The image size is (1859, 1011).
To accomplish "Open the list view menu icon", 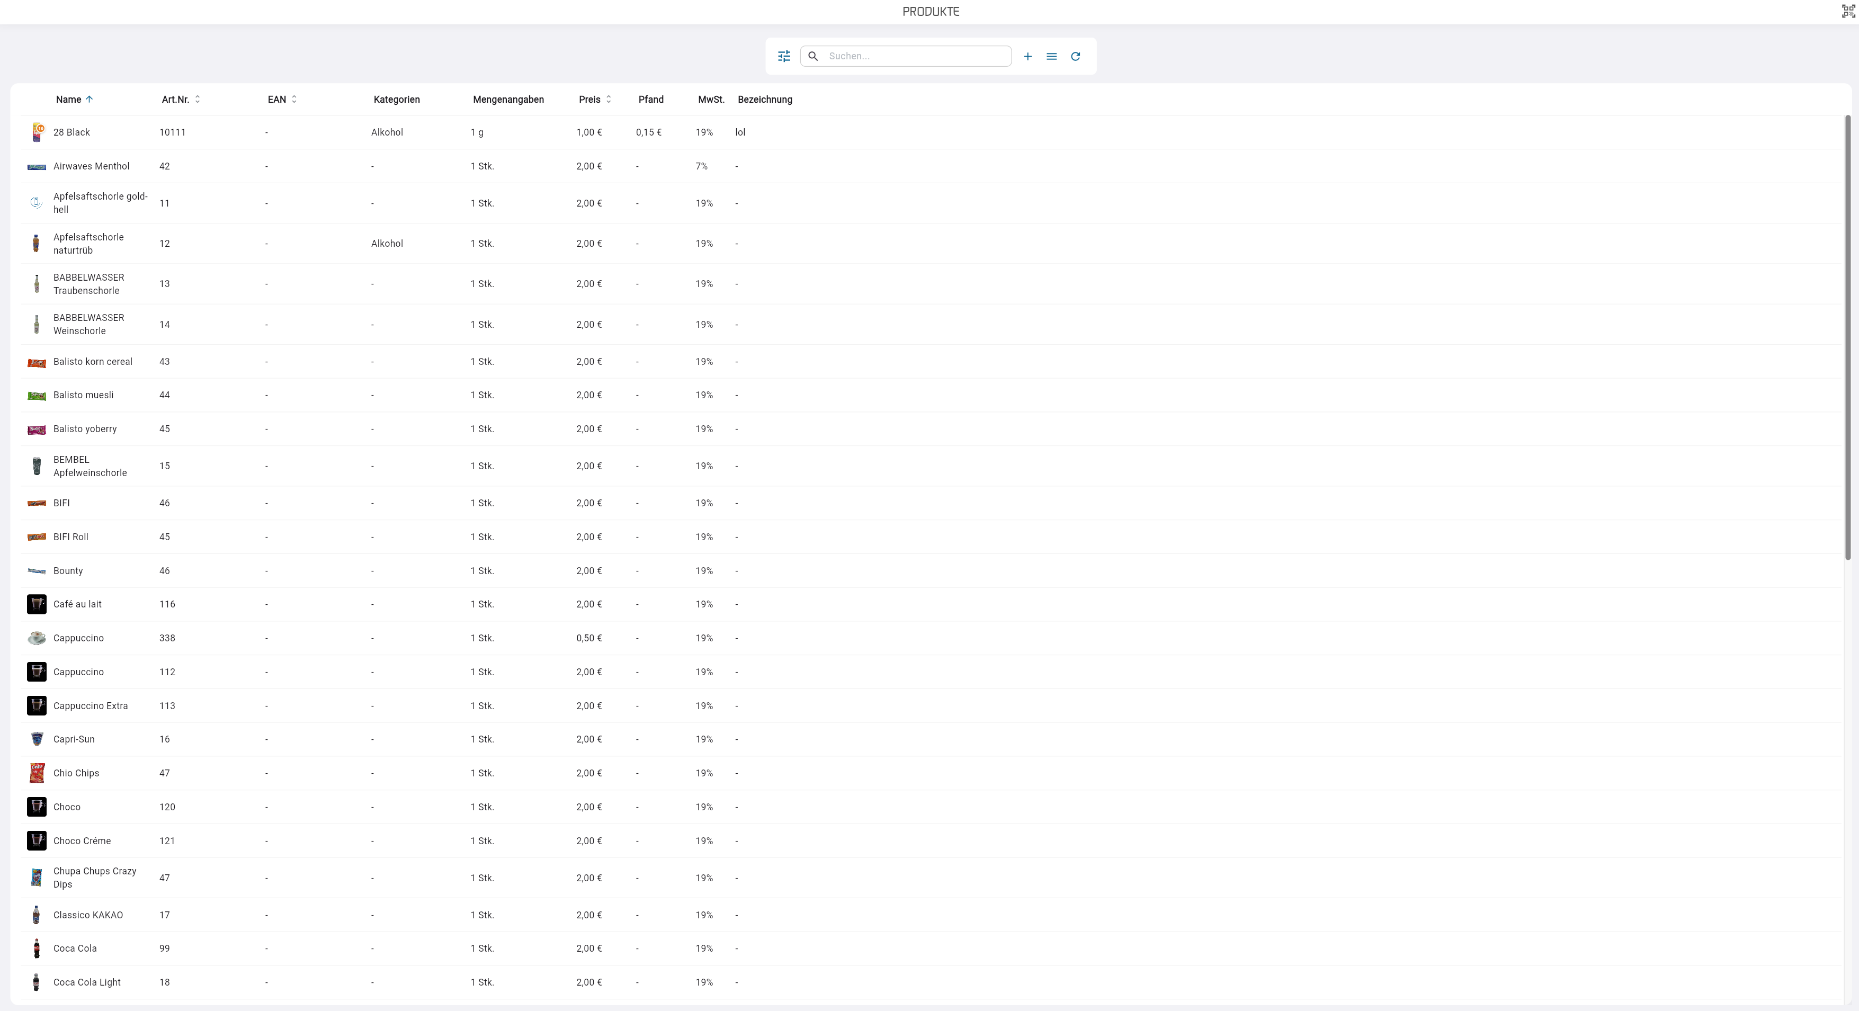I will coord(1051,56).
